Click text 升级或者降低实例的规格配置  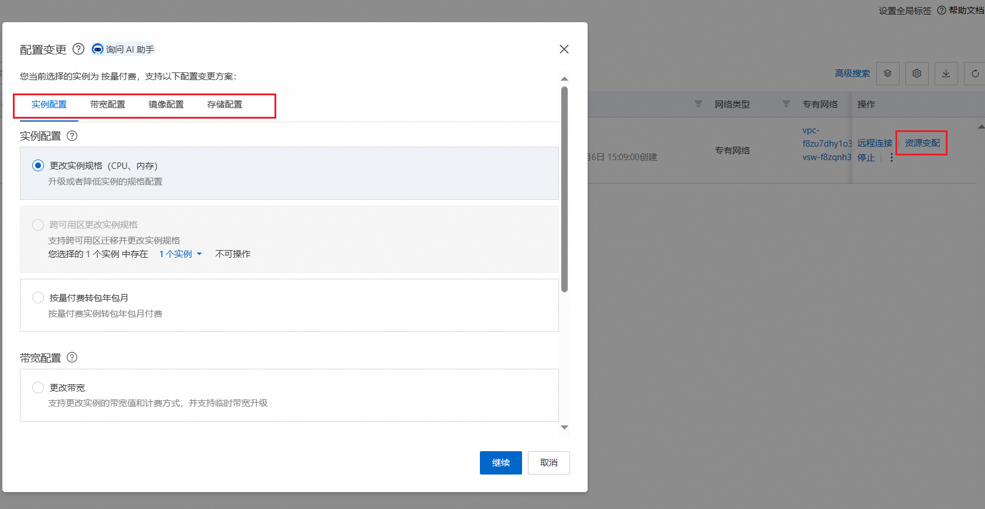(105, 182)
